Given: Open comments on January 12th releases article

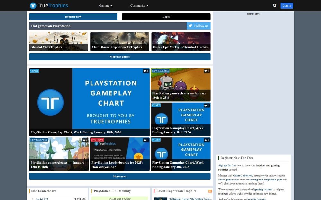Looking at the screenshot, I should click(85, 140).
